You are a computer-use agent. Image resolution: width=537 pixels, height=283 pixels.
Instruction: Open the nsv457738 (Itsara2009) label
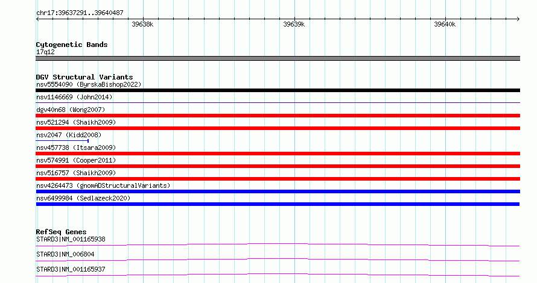(76, 148)
